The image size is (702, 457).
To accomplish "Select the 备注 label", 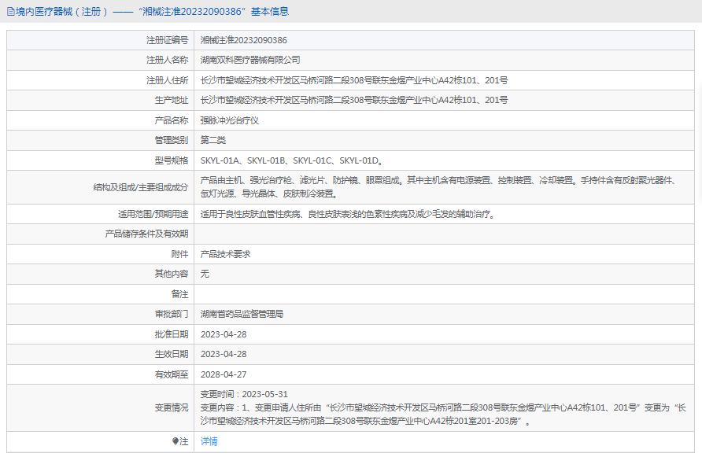I will [180, 294].
